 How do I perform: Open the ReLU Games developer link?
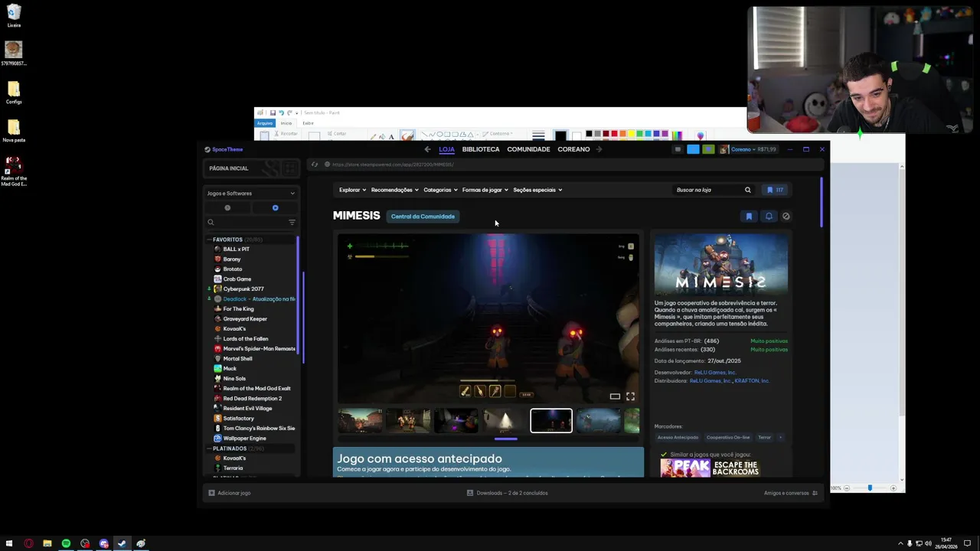[715, 373]
